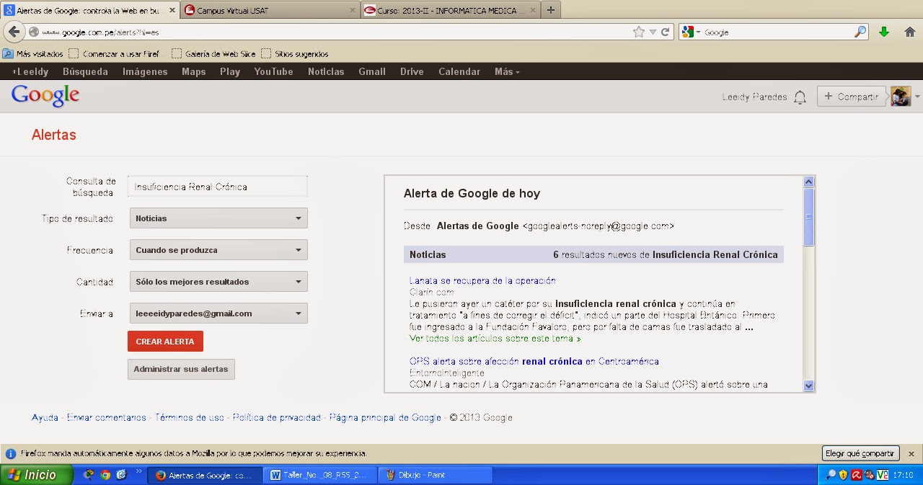Open Maps from the Google bar
The image size is (923, 485).
click(x=193, y=72)
